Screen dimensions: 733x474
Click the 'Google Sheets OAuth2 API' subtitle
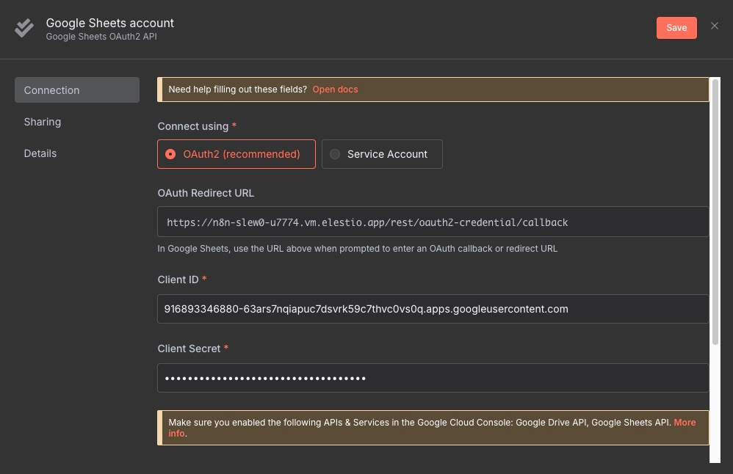coord(101,37)
